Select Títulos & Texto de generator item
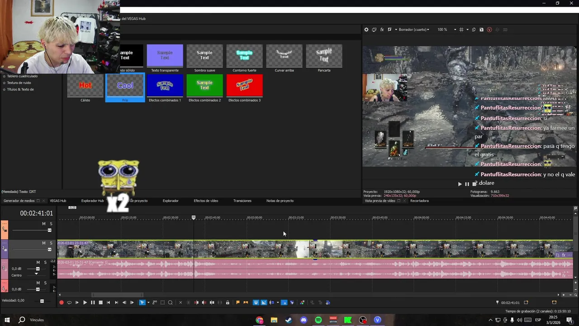Viewport: 579px width, 326px height. (20, 89)
